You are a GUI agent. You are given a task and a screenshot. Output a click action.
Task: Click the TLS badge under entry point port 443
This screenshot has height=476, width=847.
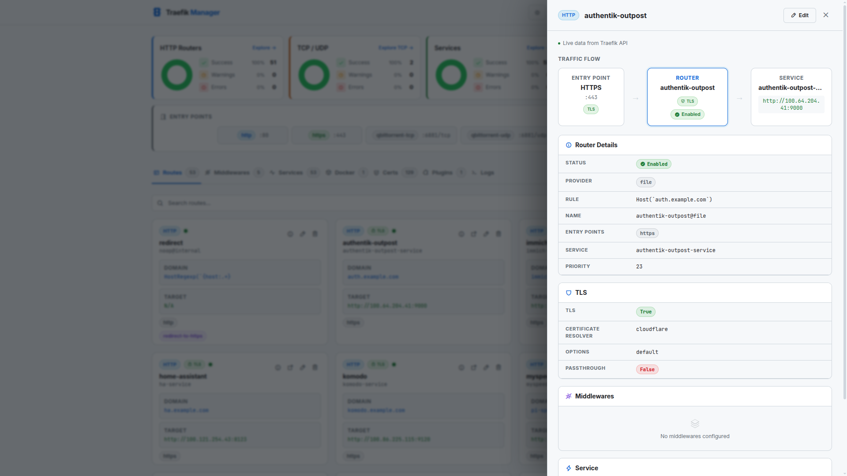[591, 109]
